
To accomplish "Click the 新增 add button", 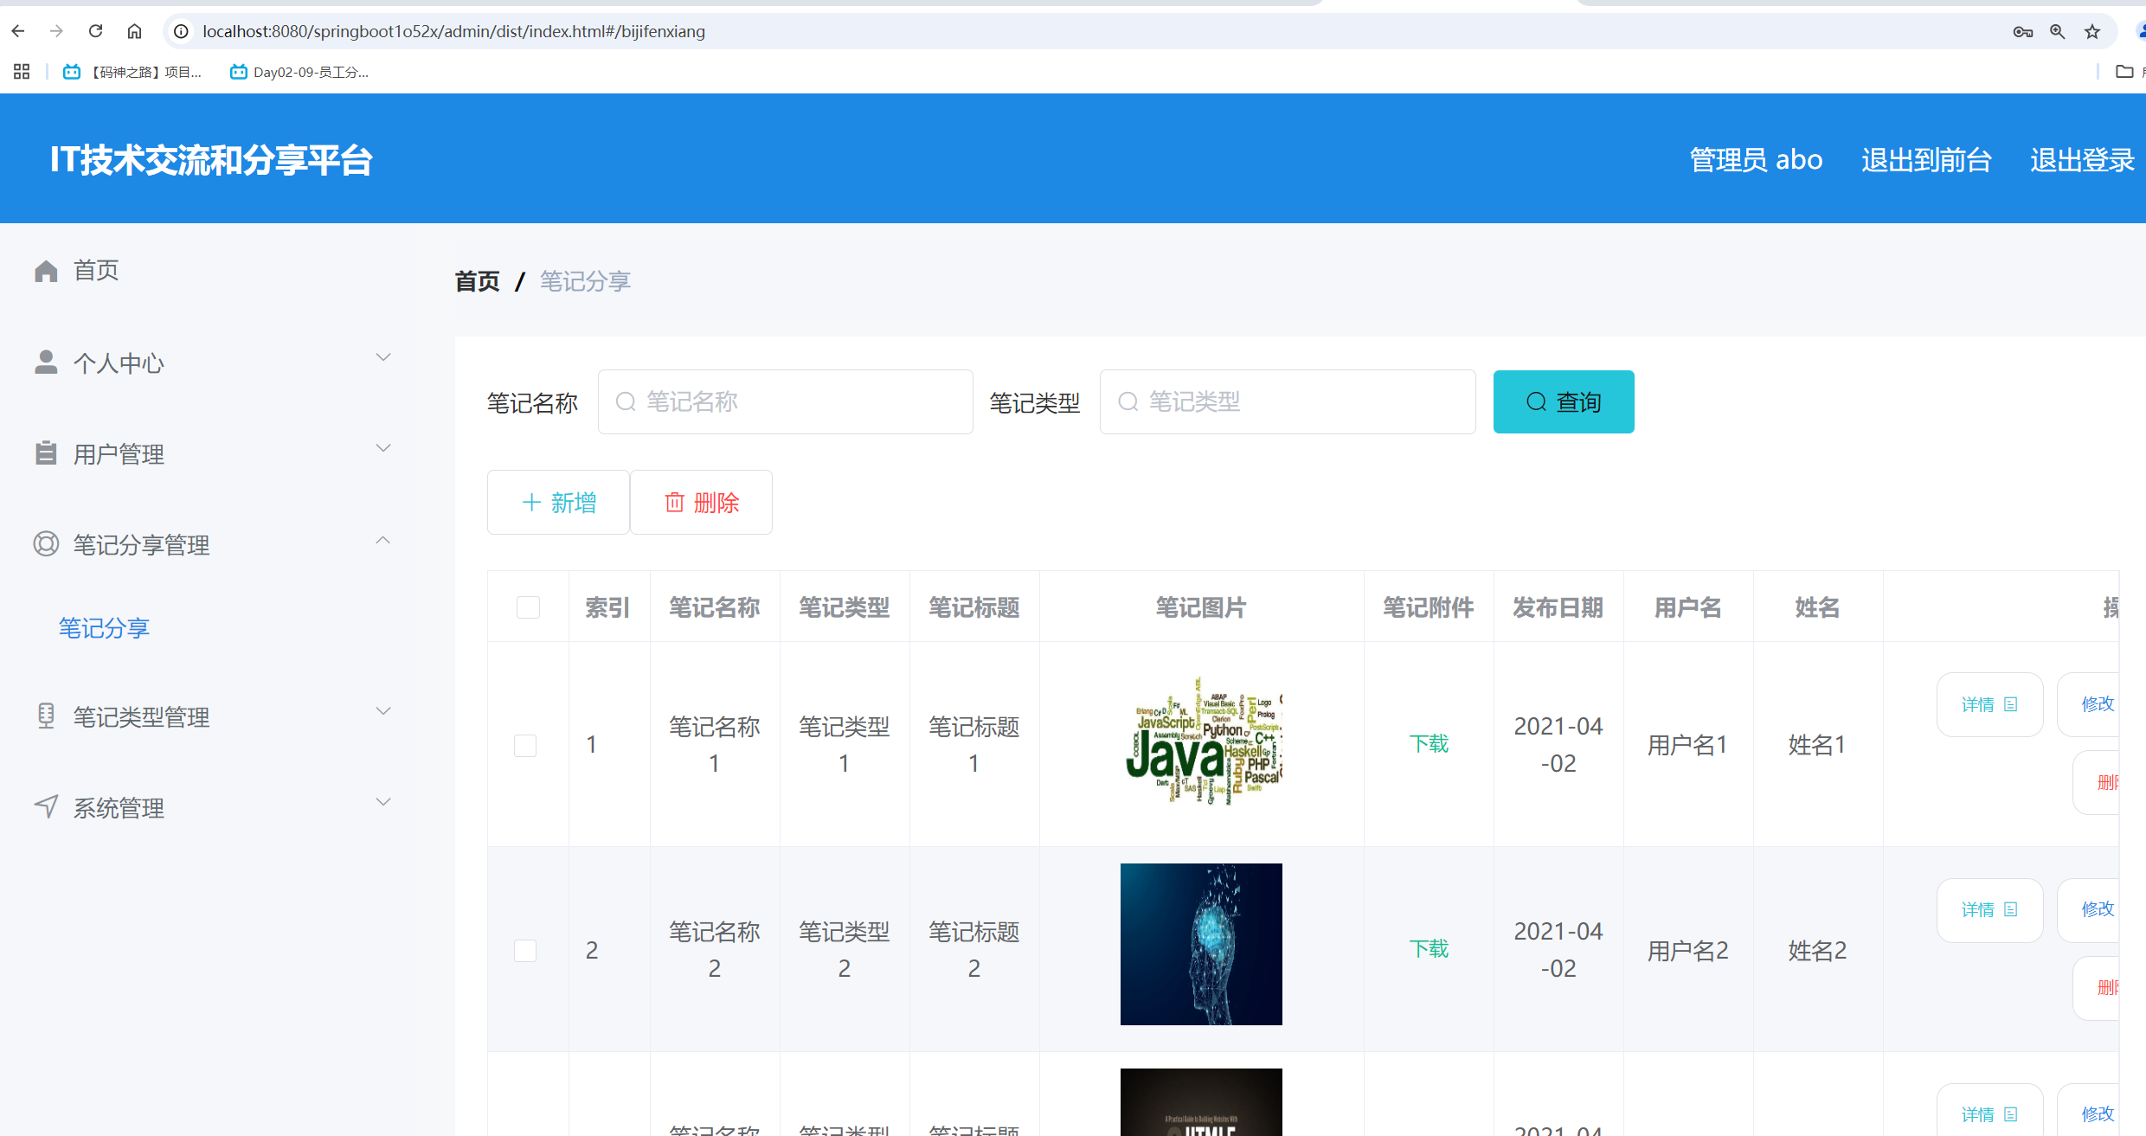I will point(558,503).
